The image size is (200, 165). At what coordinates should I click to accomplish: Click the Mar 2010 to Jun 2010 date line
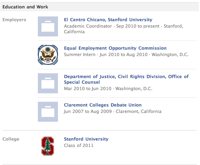pos(108,89)
